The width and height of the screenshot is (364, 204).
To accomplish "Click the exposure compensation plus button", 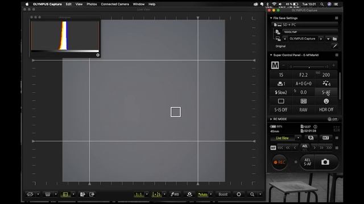I will 334,66.
